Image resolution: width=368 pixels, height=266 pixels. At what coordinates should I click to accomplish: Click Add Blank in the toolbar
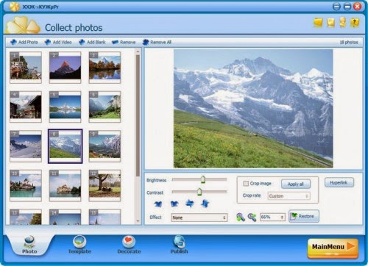(92, 42)
